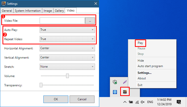
Task: Click the battery power tray icon
Action: (x=131, y=102)
